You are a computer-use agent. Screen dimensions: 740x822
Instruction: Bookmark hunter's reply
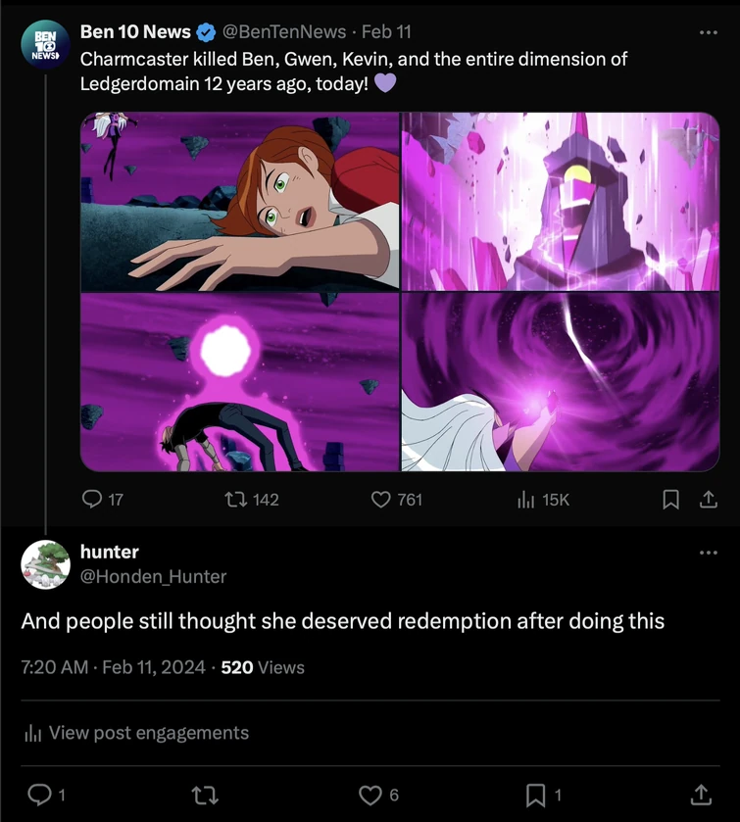pyautogui.click(x=534, y=795)
